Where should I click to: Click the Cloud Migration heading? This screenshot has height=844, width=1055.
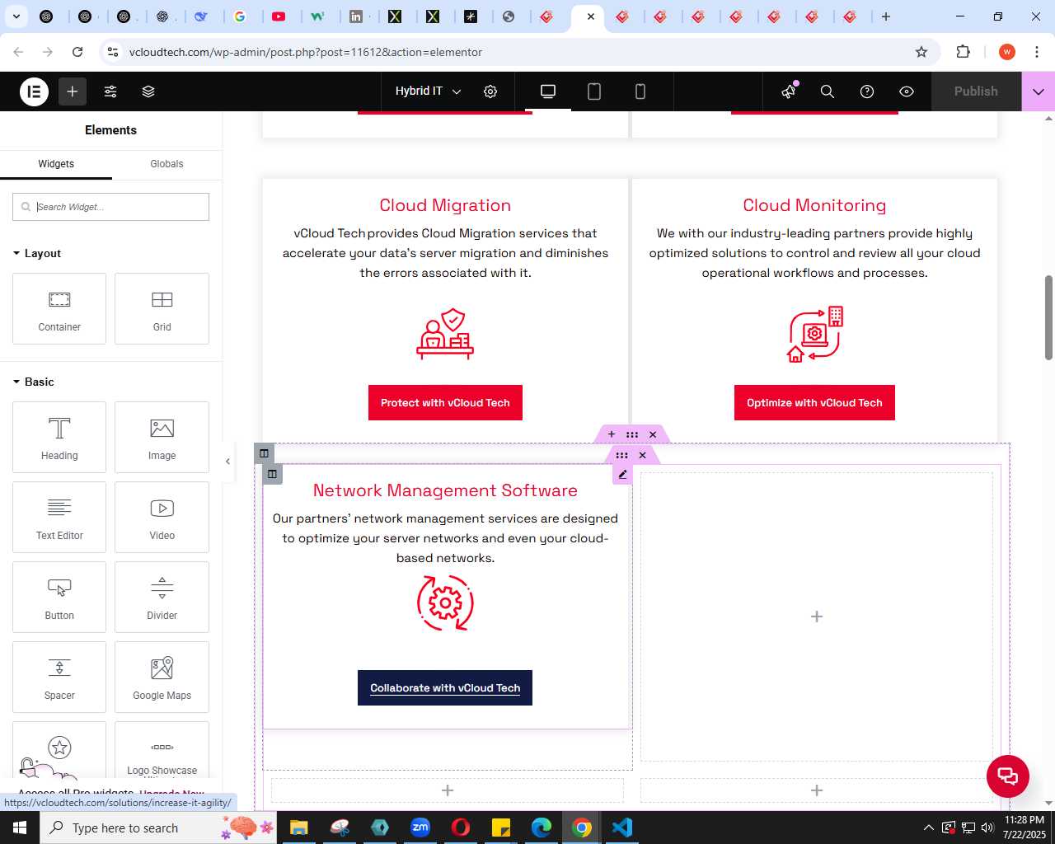pyautogui.click(x=445, y=205)
